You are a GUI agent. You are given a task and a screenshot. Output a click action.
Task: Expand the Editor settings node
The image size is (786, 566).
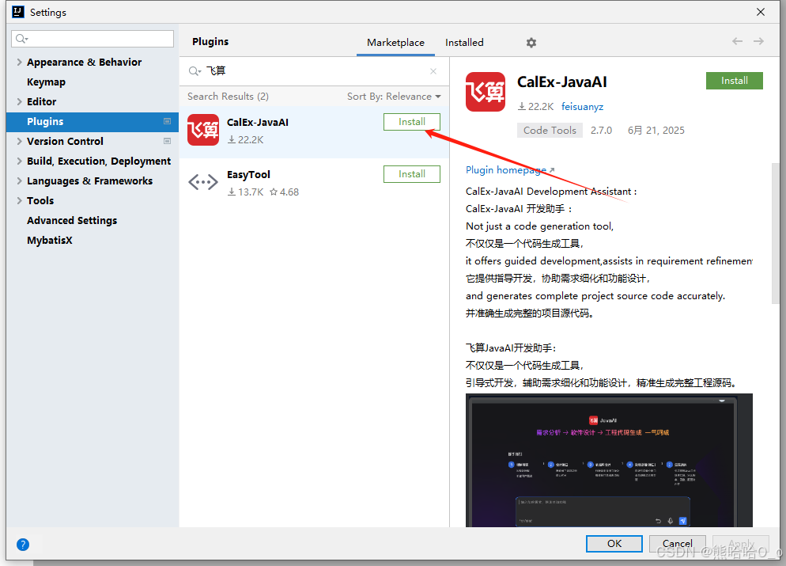(x=19, y=102)
